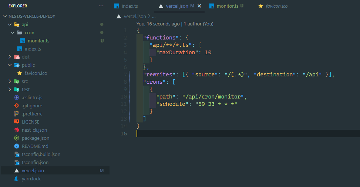The width and height of the screenshot is (360, 187).
Task: Collapse the NESTJS-VERCEL-DEPLOY root folder
Action: (5, 16)
